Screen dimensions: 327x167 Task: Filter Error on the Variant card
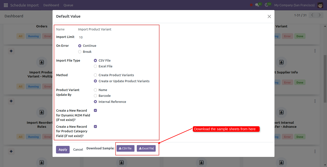[x=287, y=36]
